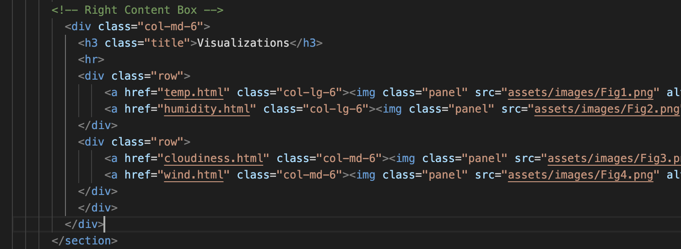
Task: Click "col-lg-6" on the humidity.html line
Action: tap(336, 109)
